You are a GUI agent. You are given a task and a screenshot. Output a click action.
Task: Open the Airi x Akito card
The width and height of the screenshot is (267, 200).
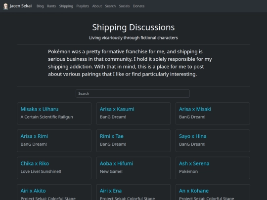pos(33,191)
